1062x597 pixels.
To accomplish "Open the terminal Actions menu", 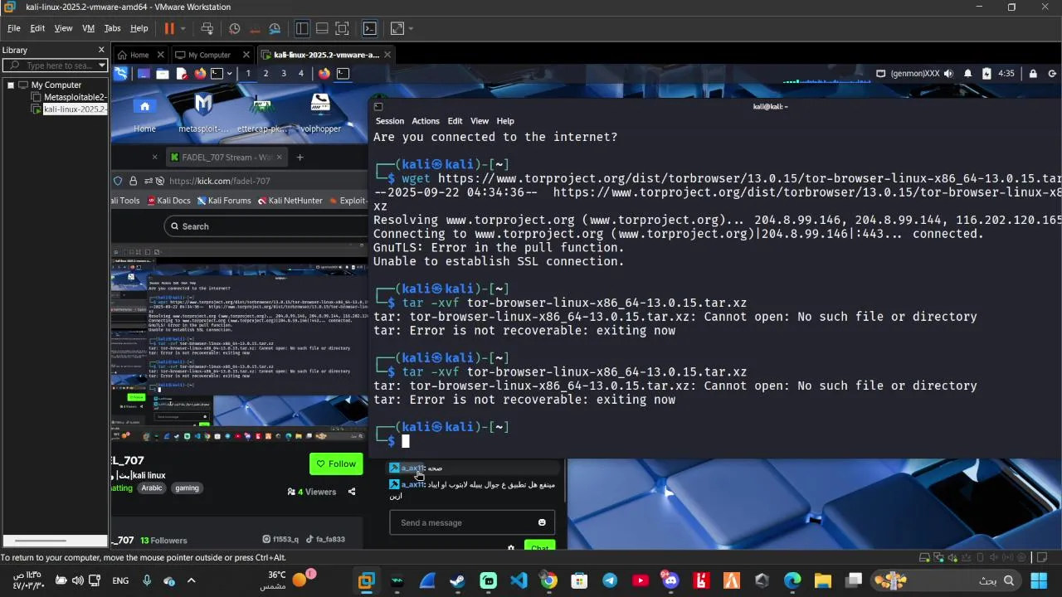I will pyautogui.click(x=426, y=121).
